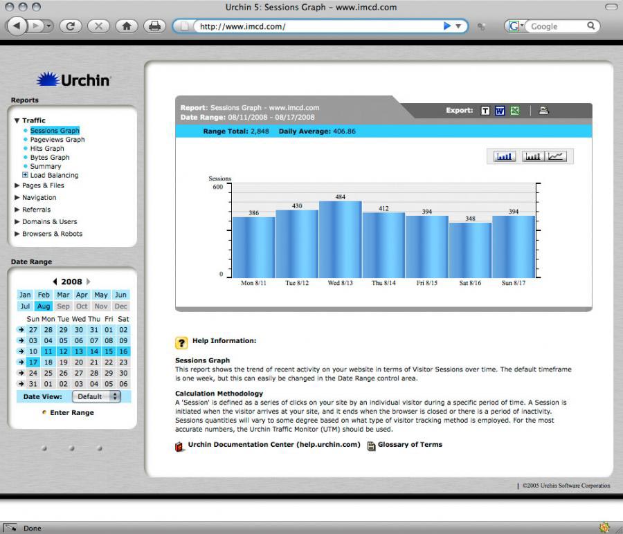Go to next year with right arrow

click(x=88, y=282)
